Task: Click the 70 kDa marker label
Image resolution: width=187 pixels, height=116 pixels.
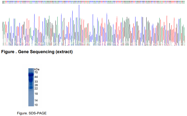Action: click(36, 72)
